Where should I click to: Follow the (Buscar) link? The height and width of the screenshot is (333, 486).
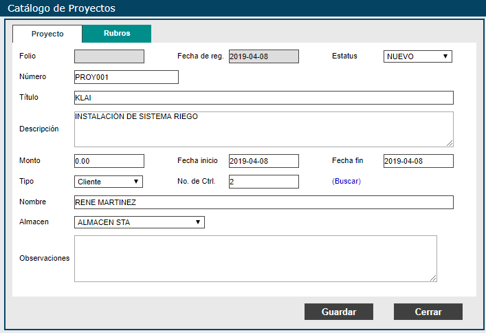point(346,182)
